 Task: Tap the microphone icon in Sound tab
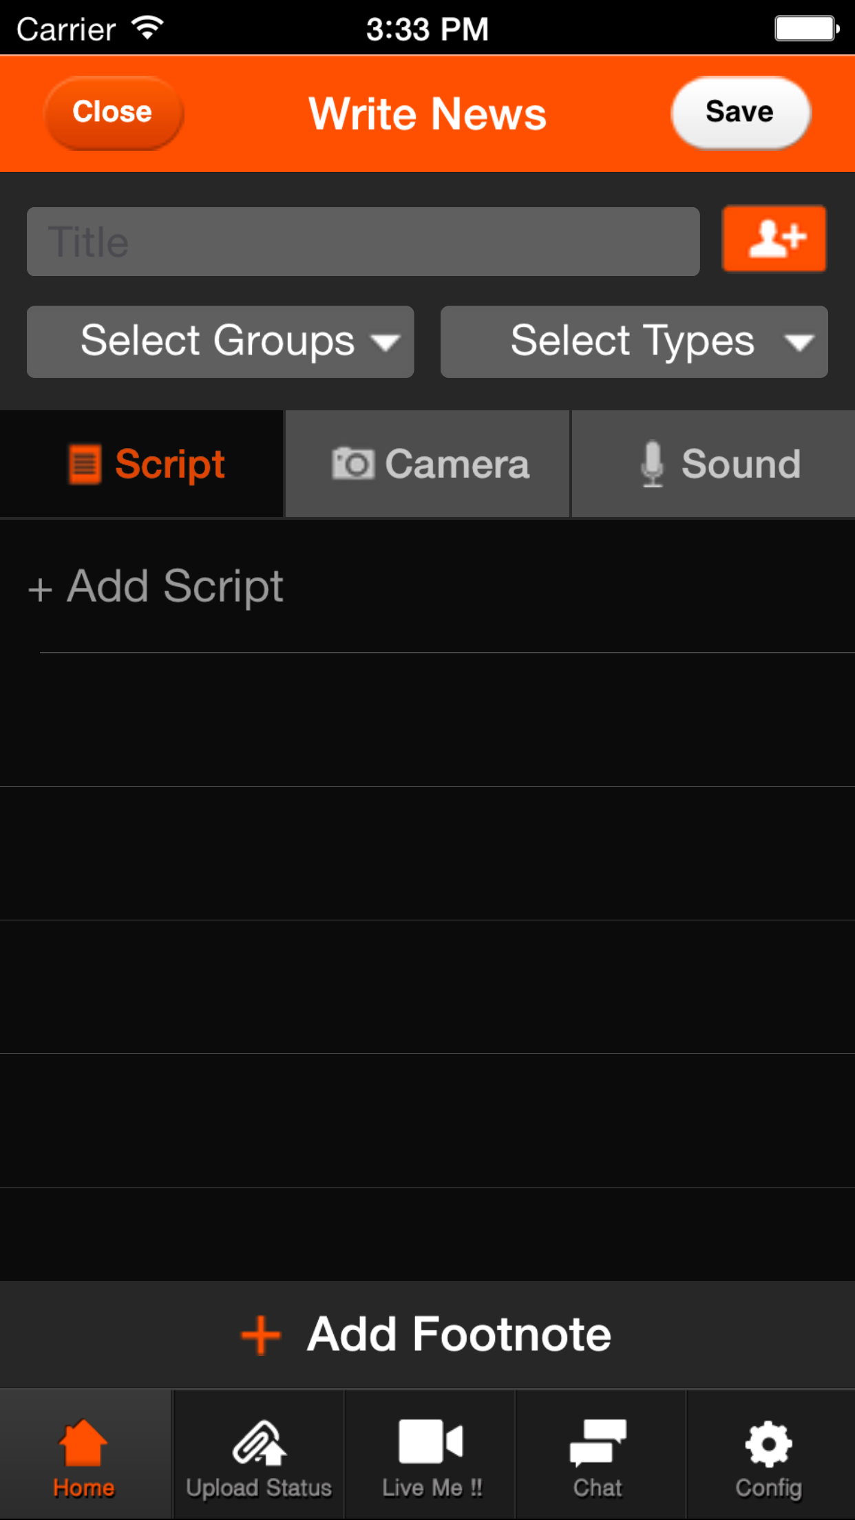(x=652, y=464)
